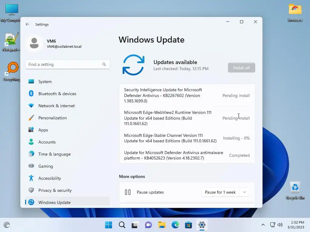Click the Pause for 1 week button

pyautogui.click(x=220, y=192)
